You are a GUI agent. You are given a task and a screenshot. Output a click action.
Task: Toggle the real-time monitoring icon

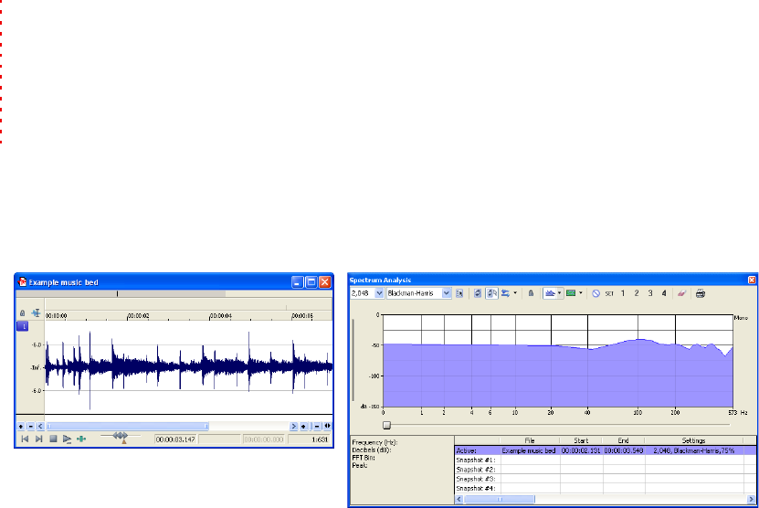(491, 293)
